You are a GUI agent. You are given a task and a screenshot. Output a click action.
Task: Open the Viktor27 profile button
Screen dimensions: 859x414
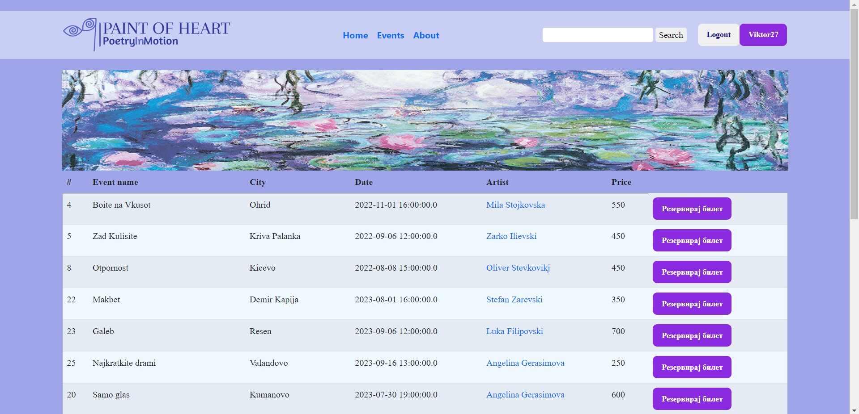763,35
